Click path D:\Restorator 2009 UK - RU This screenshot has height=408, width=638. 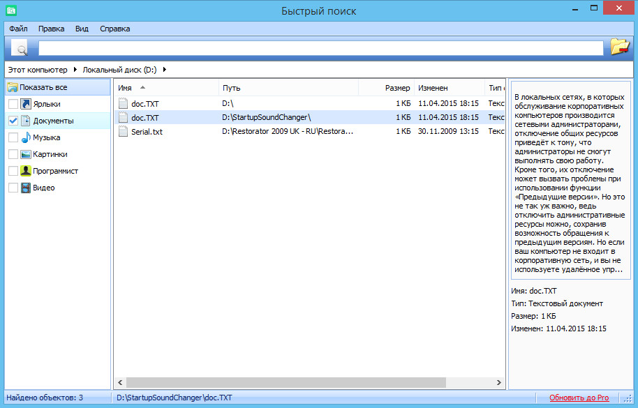tap(288, 131)
